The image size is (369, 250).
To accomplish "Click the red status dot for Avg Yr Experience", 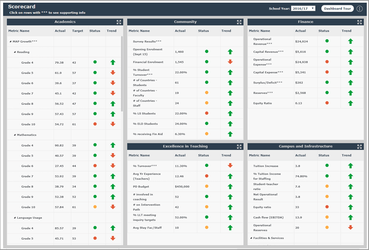I will [x=206, y=176].
